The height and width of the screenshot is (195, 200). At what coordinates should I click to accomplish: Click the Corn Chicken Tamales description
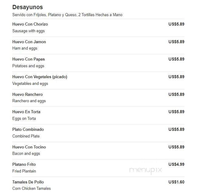[32, 189]
